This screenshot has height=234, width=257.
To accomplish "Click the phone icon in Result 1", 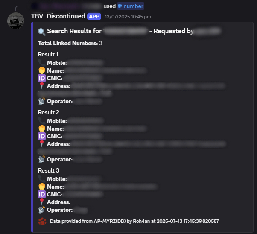I will pyautogui.click(x=42, y=63).
